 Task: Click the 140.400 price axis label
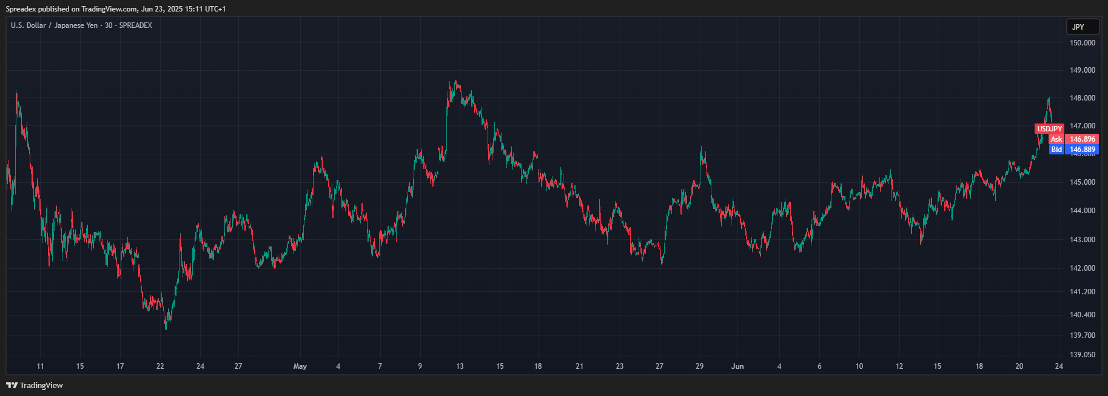pos(1083,315)
